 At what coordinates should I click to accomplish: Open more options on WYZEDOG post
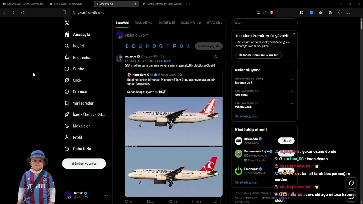click(221, 56)
